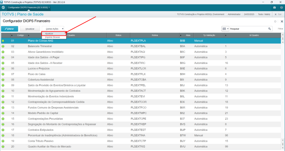The width and height of the screenshot is (285, 151).
Task: Select row Cobertura Assistencial
Action: click(141, 80)
